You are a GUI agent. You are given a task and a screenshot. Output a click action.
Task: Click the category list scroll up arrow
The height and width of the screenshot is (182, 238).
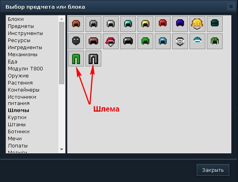pyautogui.click(x=61, y=19)
